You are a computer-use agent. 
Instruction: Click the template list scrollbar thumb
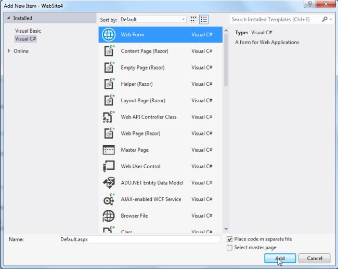[226, 60]
